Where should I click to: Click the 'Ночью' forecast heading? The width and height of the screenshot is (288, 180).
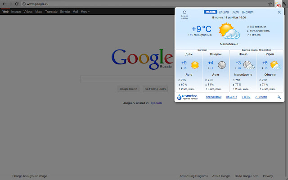pyautogui.click(x=243, y=54)
